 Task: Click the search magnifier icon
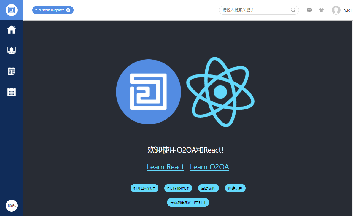293,10
